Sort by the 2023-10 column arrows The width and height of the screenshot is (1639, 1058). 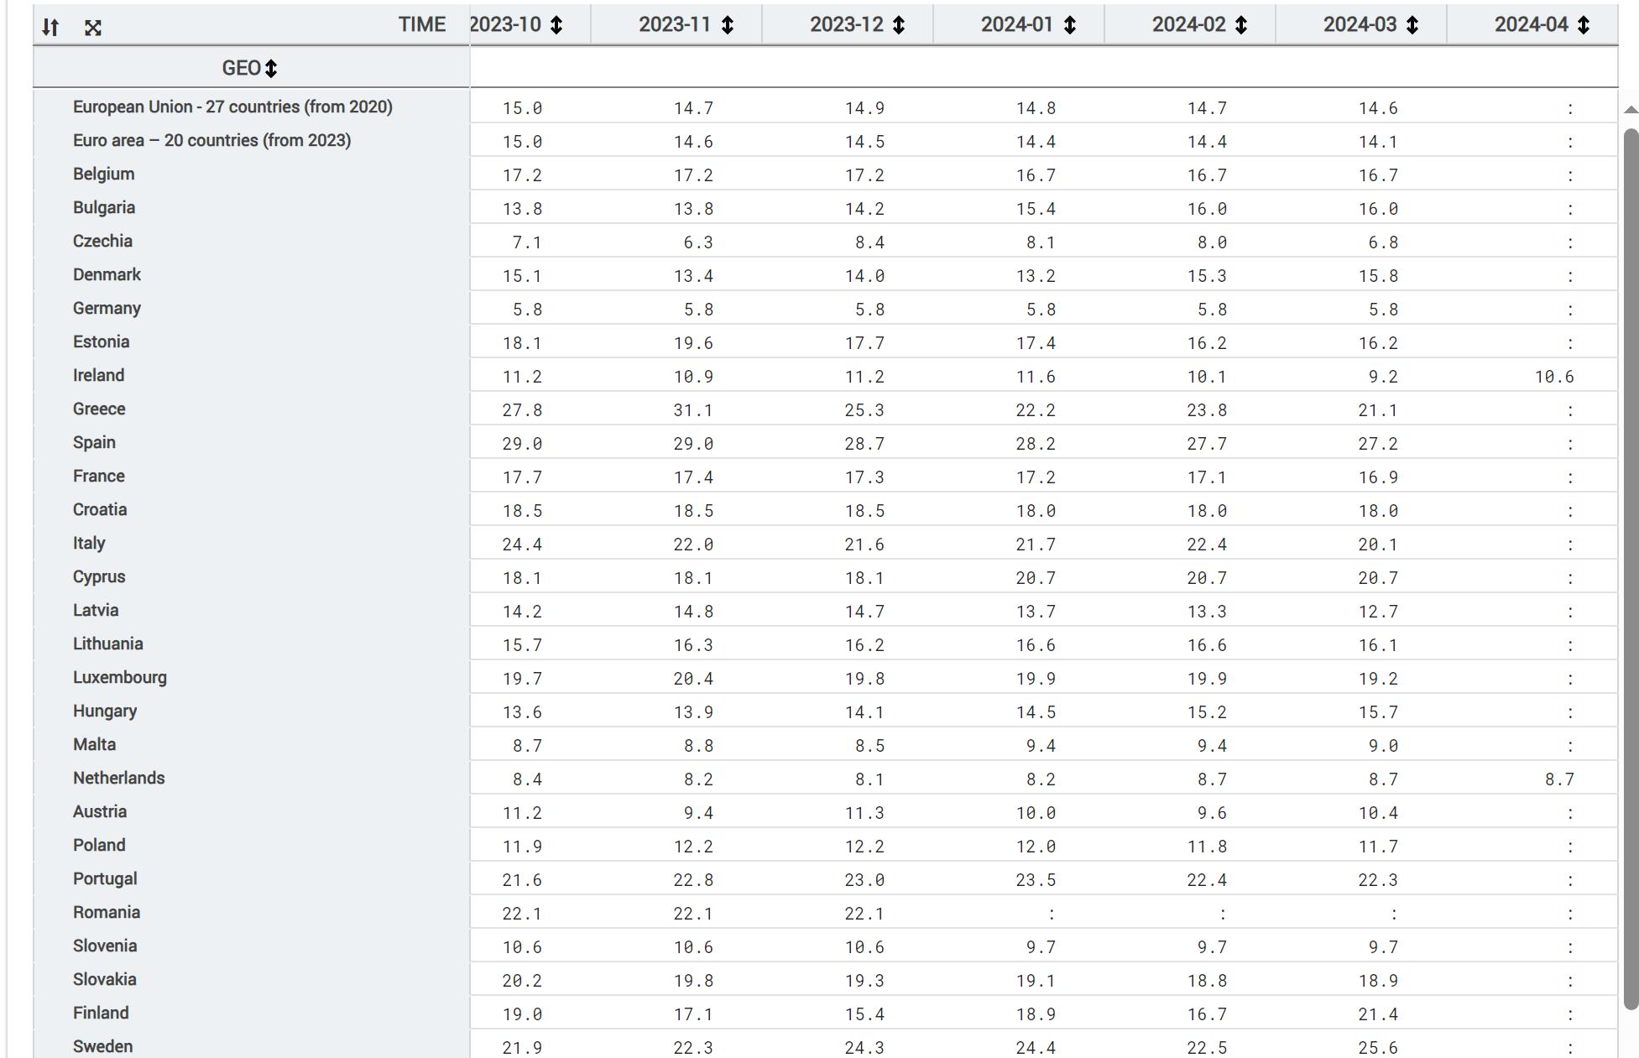point(556,25)
